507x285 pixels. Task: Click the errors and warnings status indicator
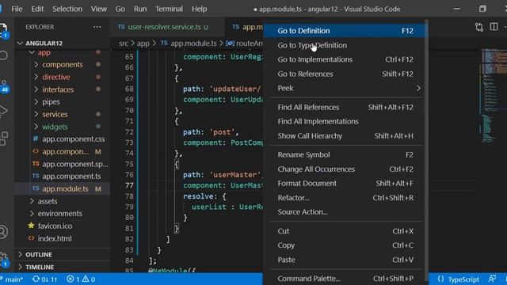coord(81,279)
